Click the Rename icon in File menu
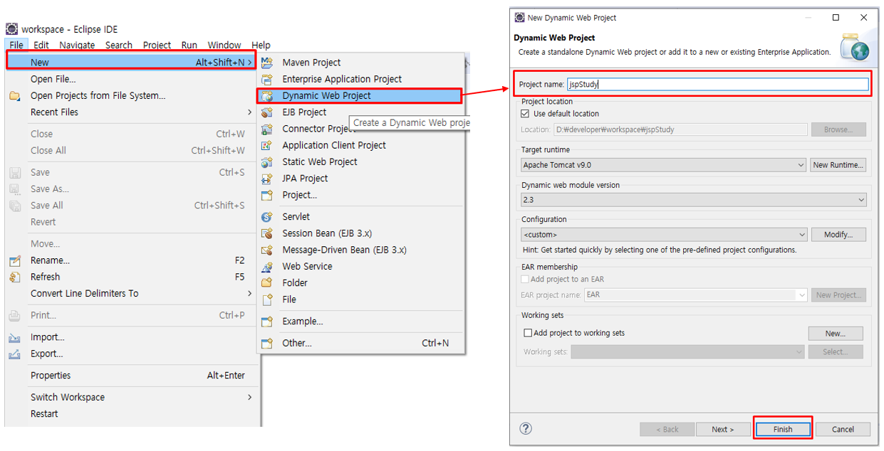Screen dimensions: 884x451 pyautogui.click(x=15, y=260)
